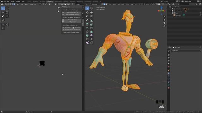The image size is (202, 113).
Task: Enable edge select mode in 3D viewport
Action: [104, 4]
